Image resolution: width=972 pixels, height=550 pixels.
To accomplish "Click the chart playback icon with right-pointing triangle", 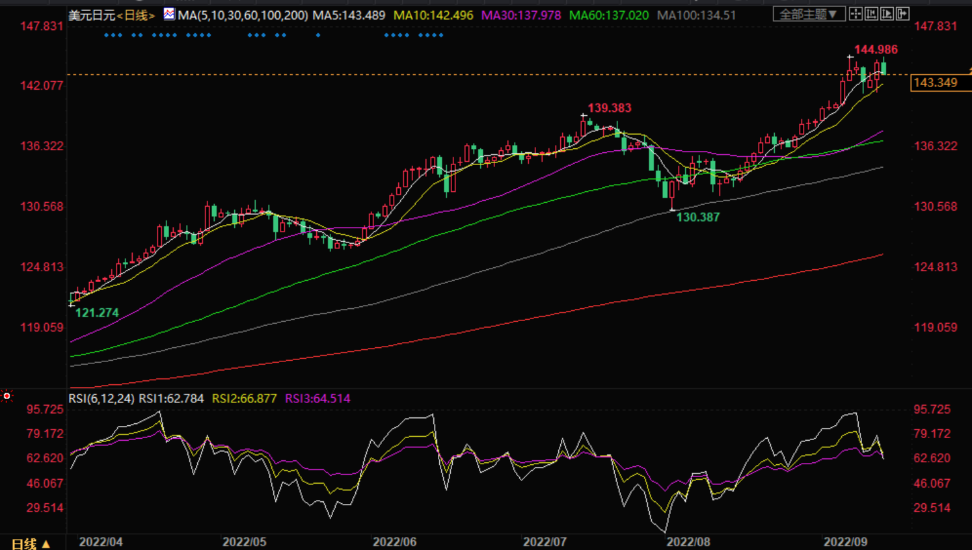I will pos(887,14).
